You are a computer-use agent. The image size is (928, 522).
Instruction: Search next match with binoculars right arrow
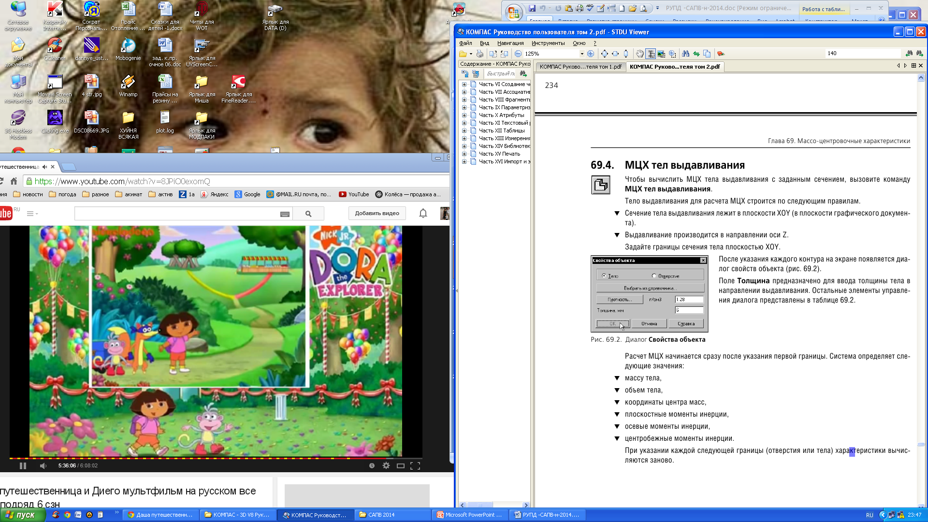[x=919, y=53]
